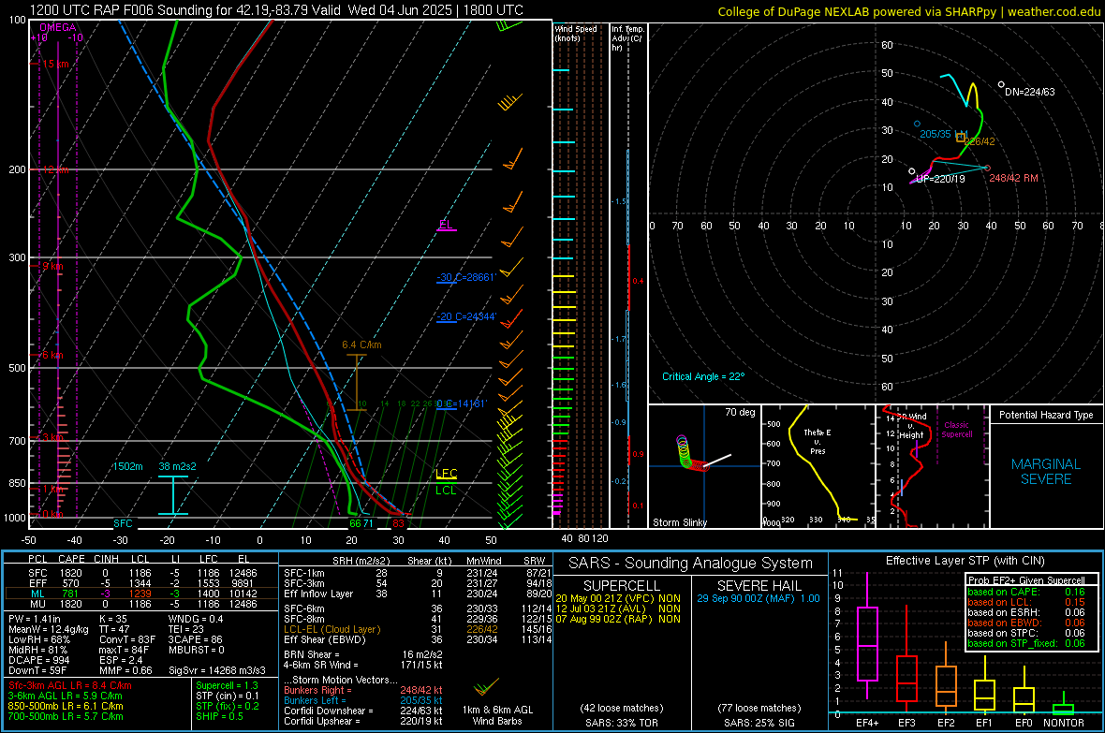Screen dimensions: 1105x733
Task: Click the red 83 surface temperature value
Action: click(399, 523)
